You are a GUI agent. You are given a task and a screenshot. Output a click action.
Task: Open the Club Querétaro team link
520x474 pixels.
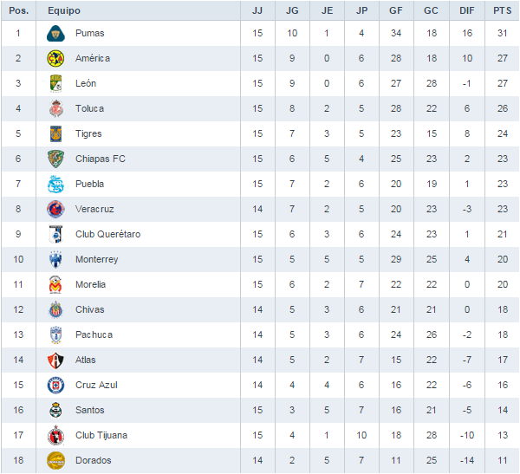click(x=107, y=234)
